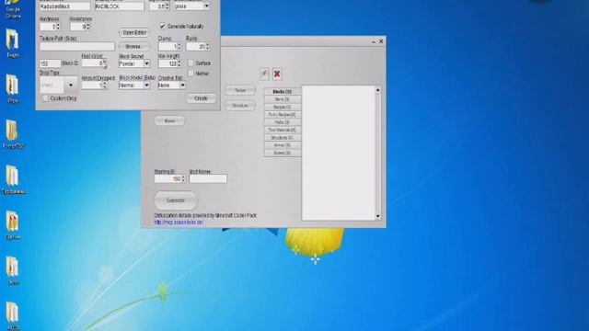Open the Google Chrome desktop shortcut

(x=12, y=8)
